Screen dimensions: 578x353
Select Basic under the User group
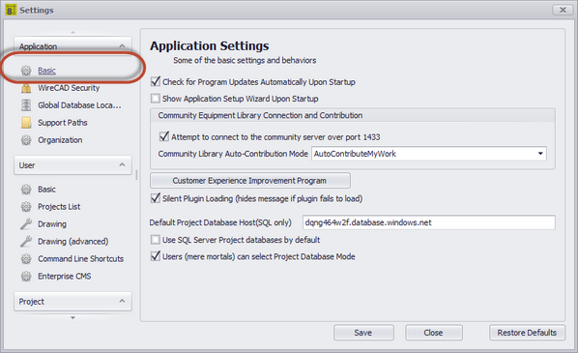(x=46, y=190)
